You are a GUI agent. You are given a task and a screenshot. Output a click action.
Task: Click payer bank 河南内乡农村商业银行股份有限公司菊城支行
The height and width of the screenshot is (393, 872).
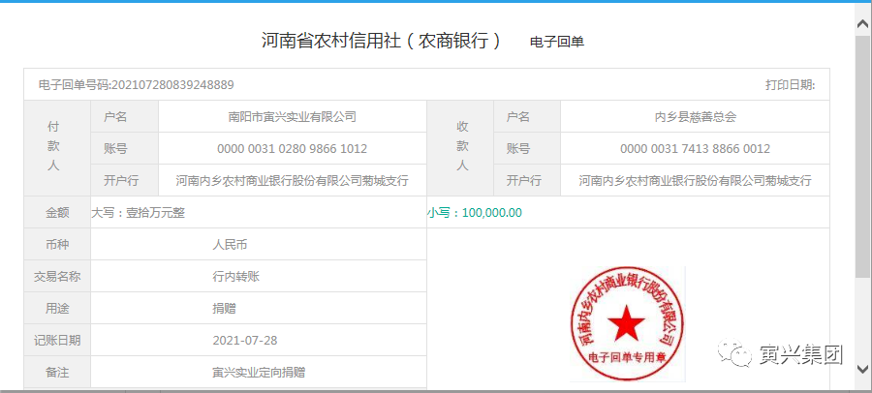point(292,181)
